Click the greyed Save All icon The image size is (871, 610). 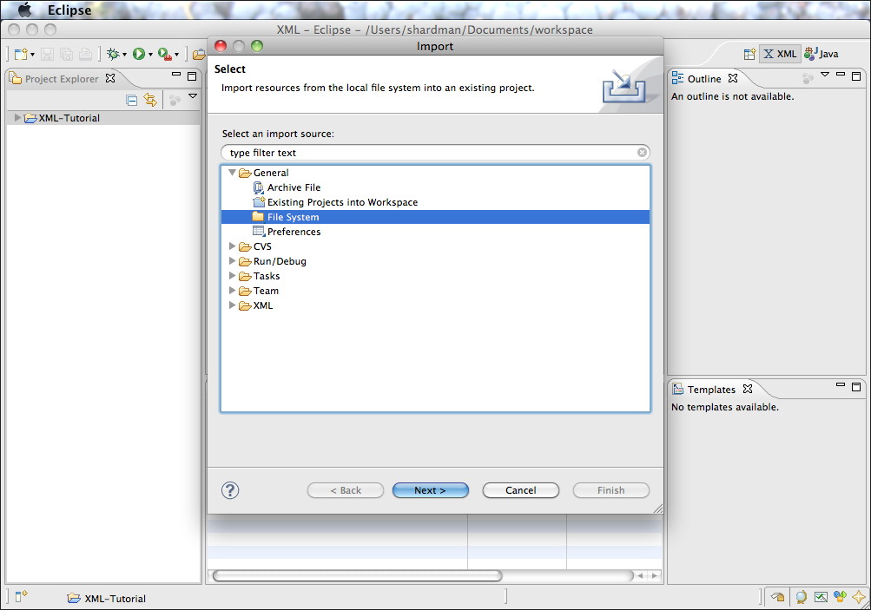click(x=67, y=54)
